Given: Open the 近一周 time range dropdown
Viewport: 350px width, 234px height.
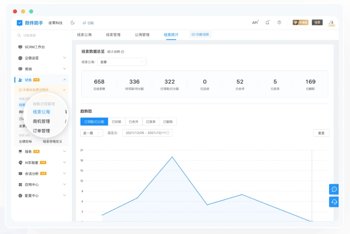Looking at the screenshot, I should pyautogui.click(x=91, y=133).
